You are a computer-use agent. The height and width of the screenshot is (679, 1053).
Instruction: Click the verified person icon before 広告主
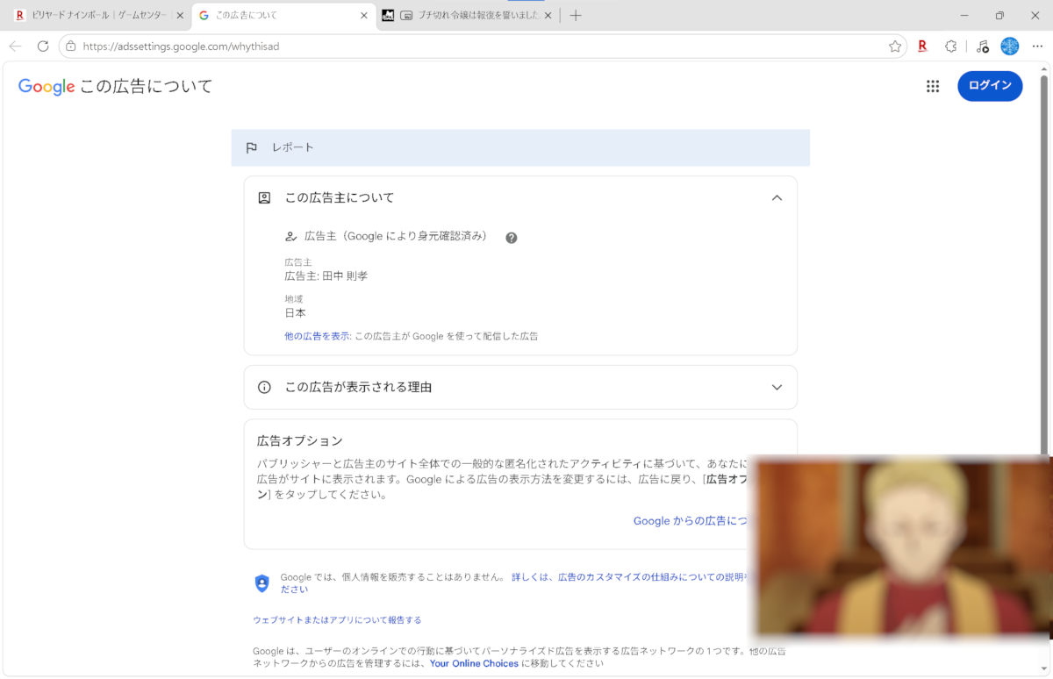pos(291,237)
